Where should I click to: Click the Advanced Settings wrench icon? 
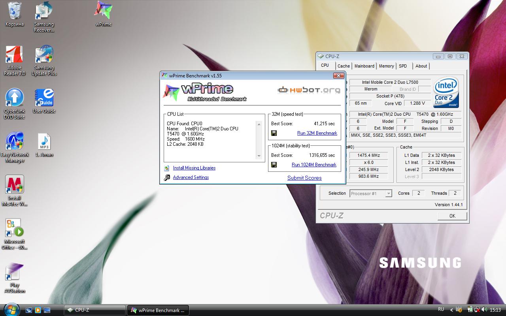coord(167,177)
